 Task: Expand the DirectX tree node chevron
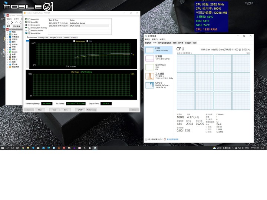[7, 52]
